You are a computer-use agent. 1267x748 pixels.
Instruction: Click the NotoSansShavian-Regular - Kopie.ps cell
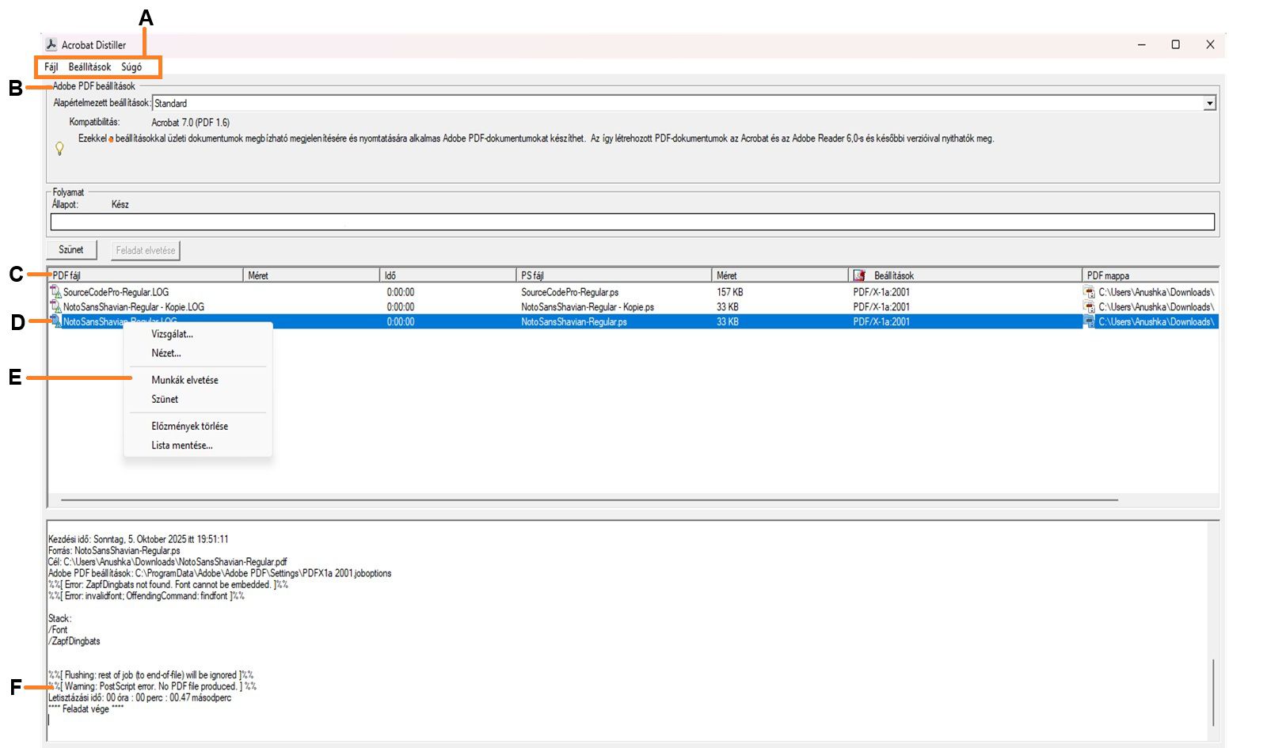(588, 306)
